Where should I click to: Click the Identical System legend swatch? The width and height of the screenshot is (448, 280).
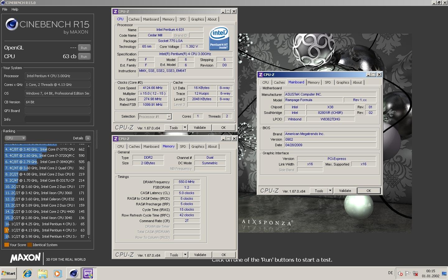[x=30, y=245]
